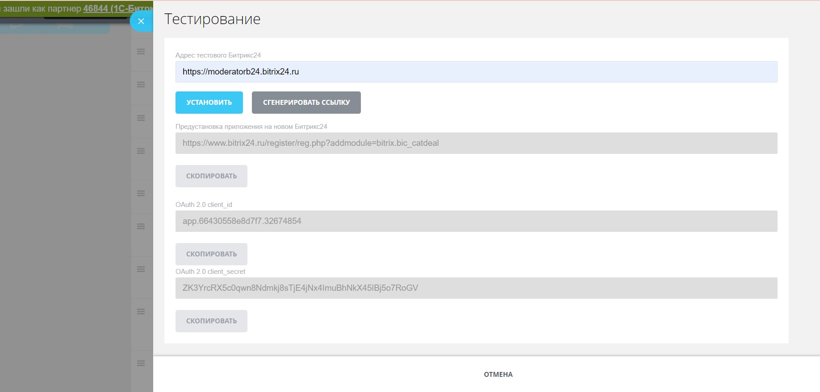Copy the preinstall link with СКОПИРОВАТЬ
The image size is (820, 392).
tap(211, 176)
